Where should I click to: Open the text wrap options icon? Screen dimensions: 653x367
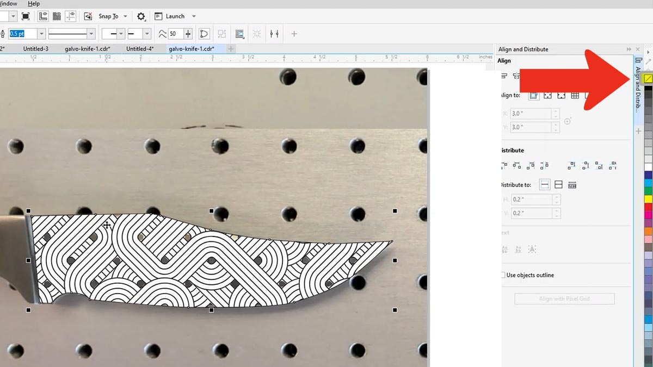239,34
